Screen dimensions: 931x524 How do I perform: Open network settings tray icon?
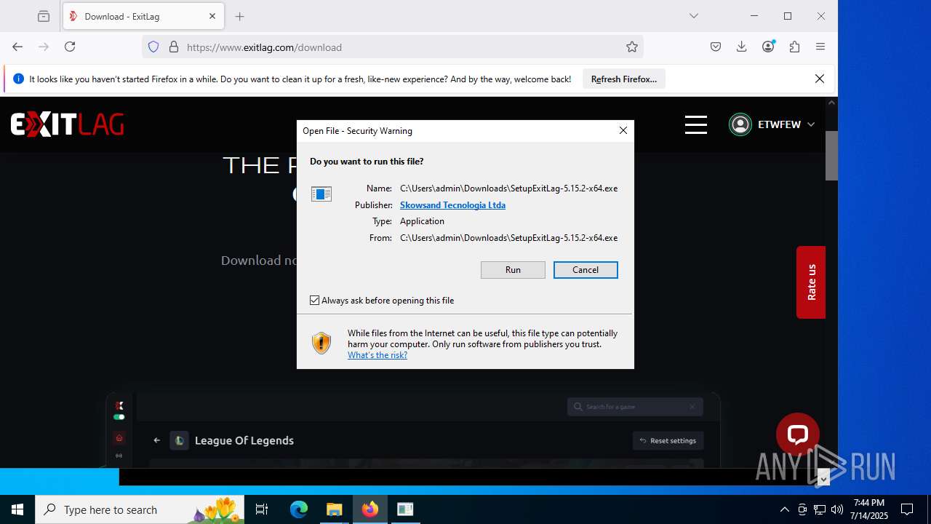coord(820,509)
